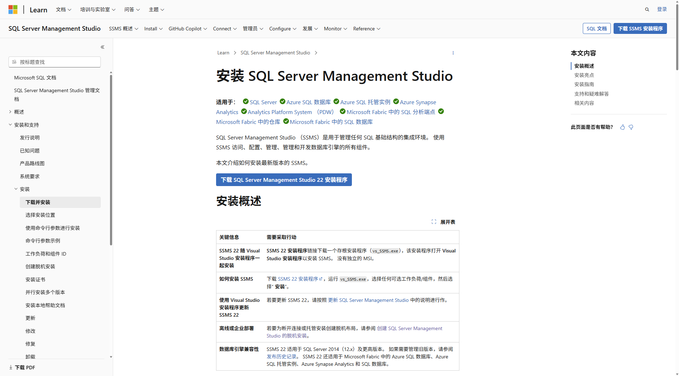The width and height of the screenshot is (679, 376).
Task: Click the SQL 文档 button
Action: coord(597,29)
